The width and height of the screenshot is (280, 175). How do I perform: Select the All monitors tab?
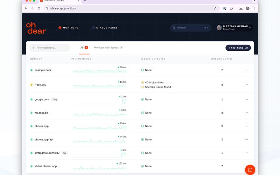click(x=84, y=48)
